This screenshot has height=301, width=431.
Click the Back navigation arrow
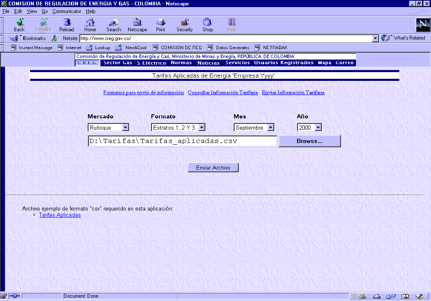point(19,25)
